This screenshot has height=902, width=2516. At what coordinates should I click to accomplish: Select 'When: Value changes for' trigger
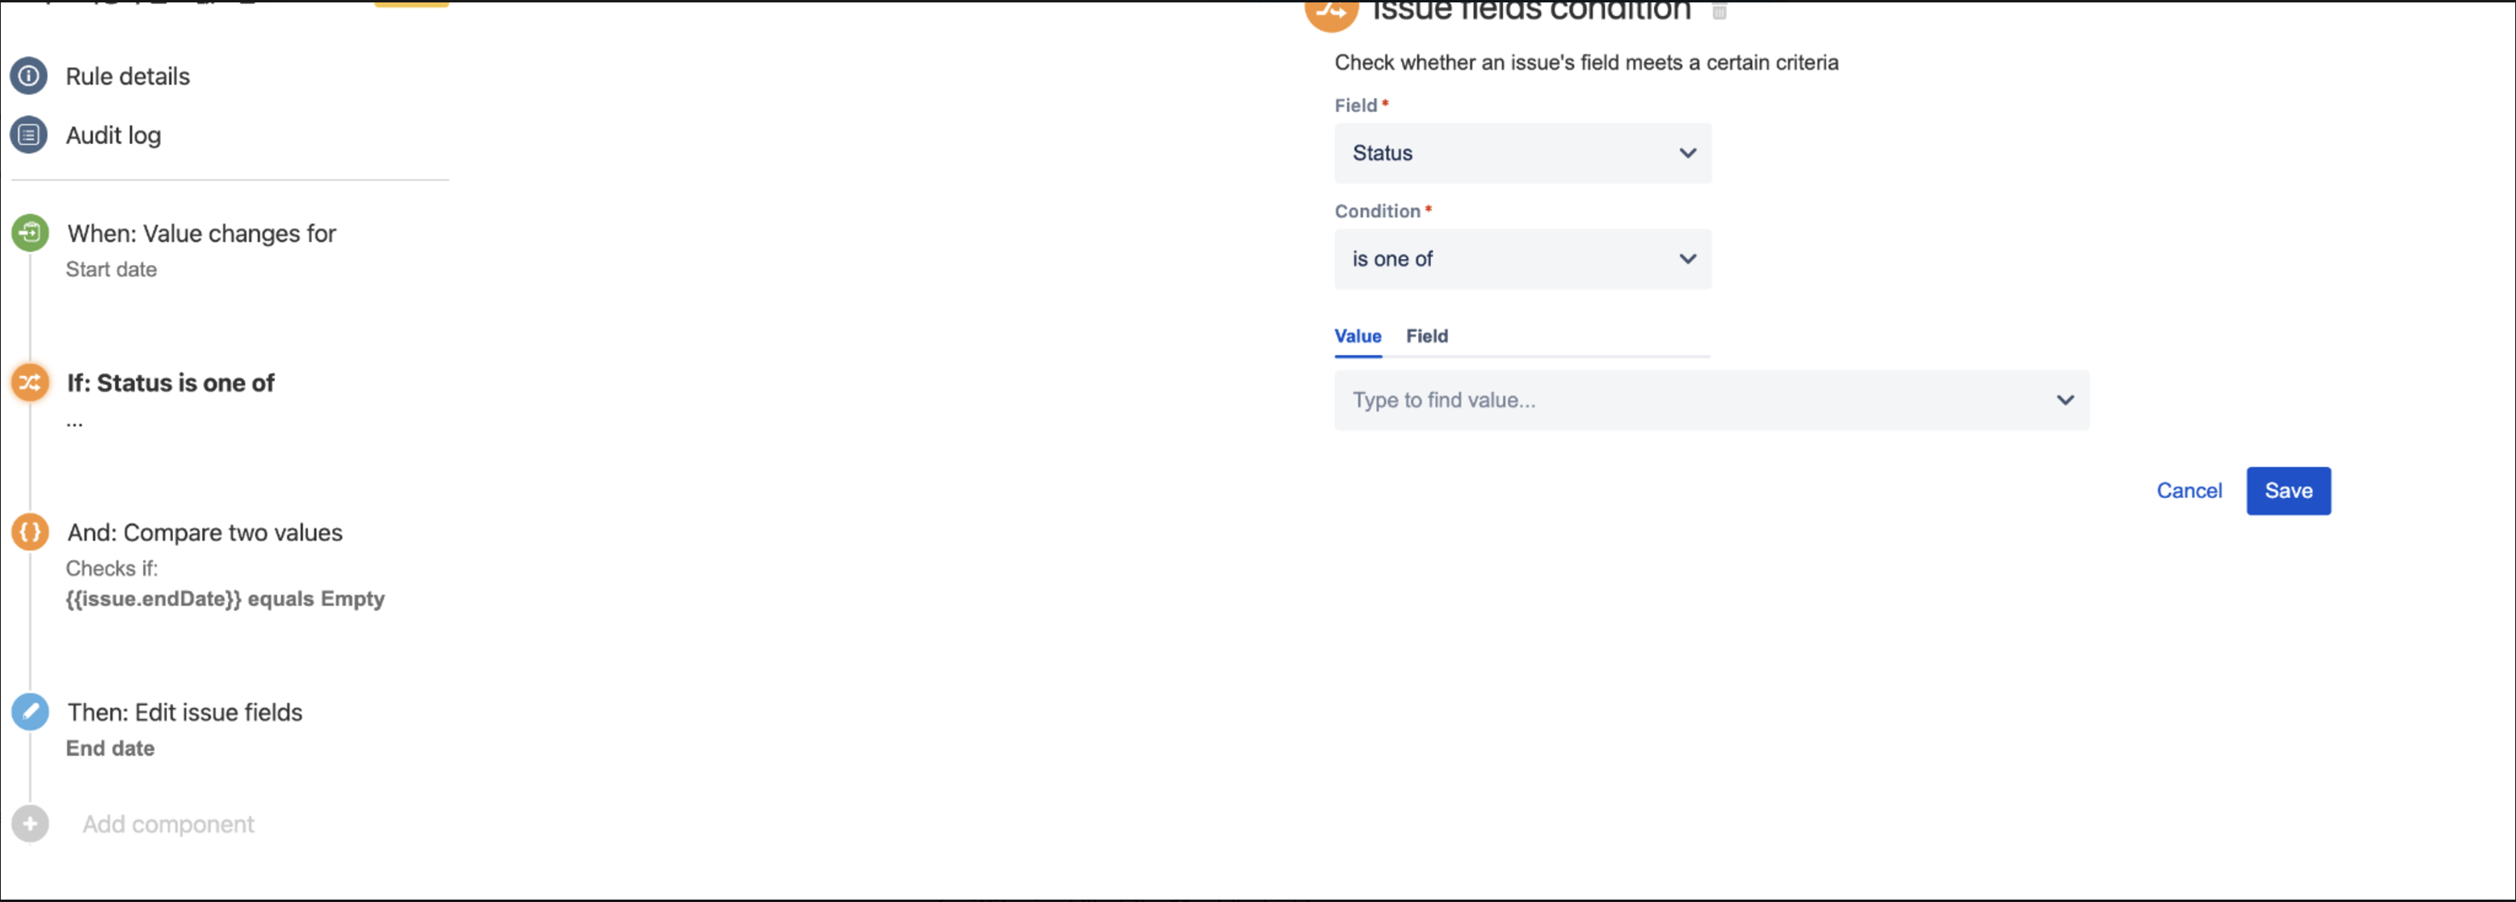click(x=202, y=234)
